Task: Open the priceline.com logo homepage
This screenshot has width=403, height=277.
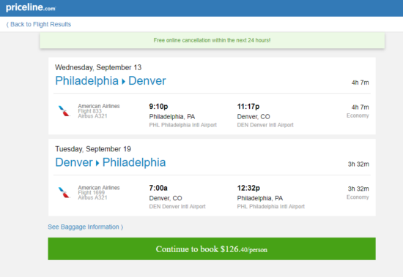Action: tap(31, 7)
